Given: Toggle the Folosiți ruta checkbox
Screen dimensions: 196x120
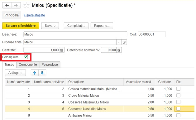Looking at the screenshot, I should point(26,57).
